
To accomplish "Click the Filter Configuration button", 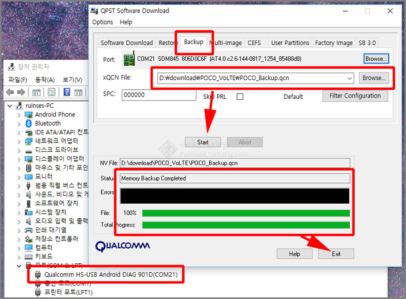I will tap(355, 96).
